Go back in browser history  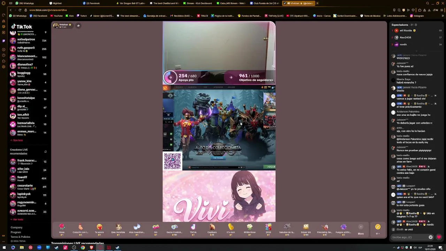11,10
